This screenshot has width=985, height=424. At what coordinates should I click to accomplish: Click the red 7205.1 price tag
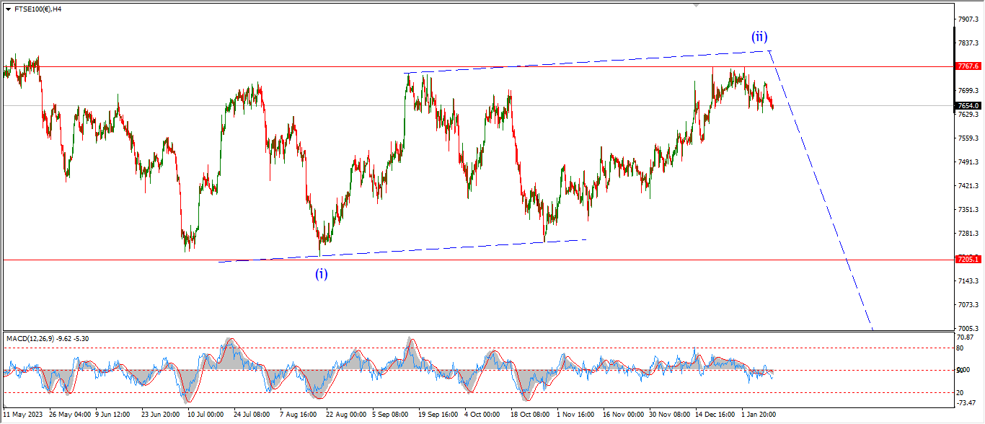coord(968,259)
